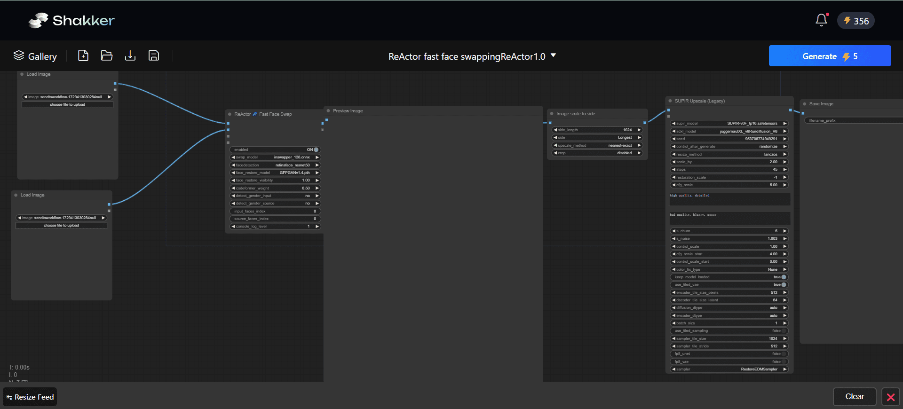Click the 'bad quality, blurry, messy' prompt box
The image size is (903, 409).
[729, 218]
